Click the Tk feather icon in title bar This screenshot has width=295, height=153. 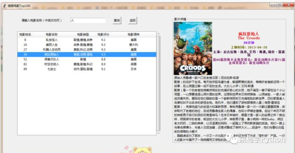click(x=5, y=6)
